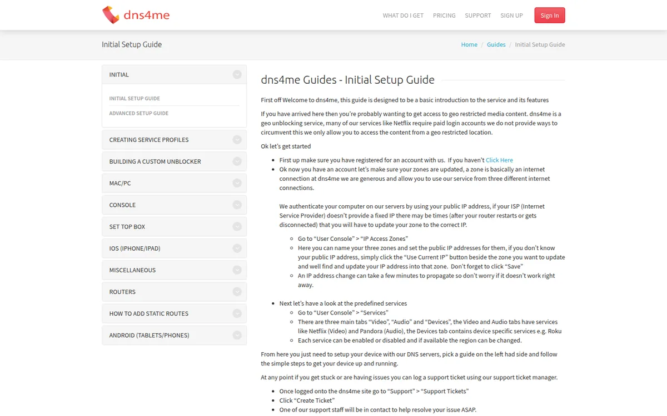Image resolution: width=667 pixels, height=416 pixels.
Task: Open the SIGN UP page
Action: [511, 16]
